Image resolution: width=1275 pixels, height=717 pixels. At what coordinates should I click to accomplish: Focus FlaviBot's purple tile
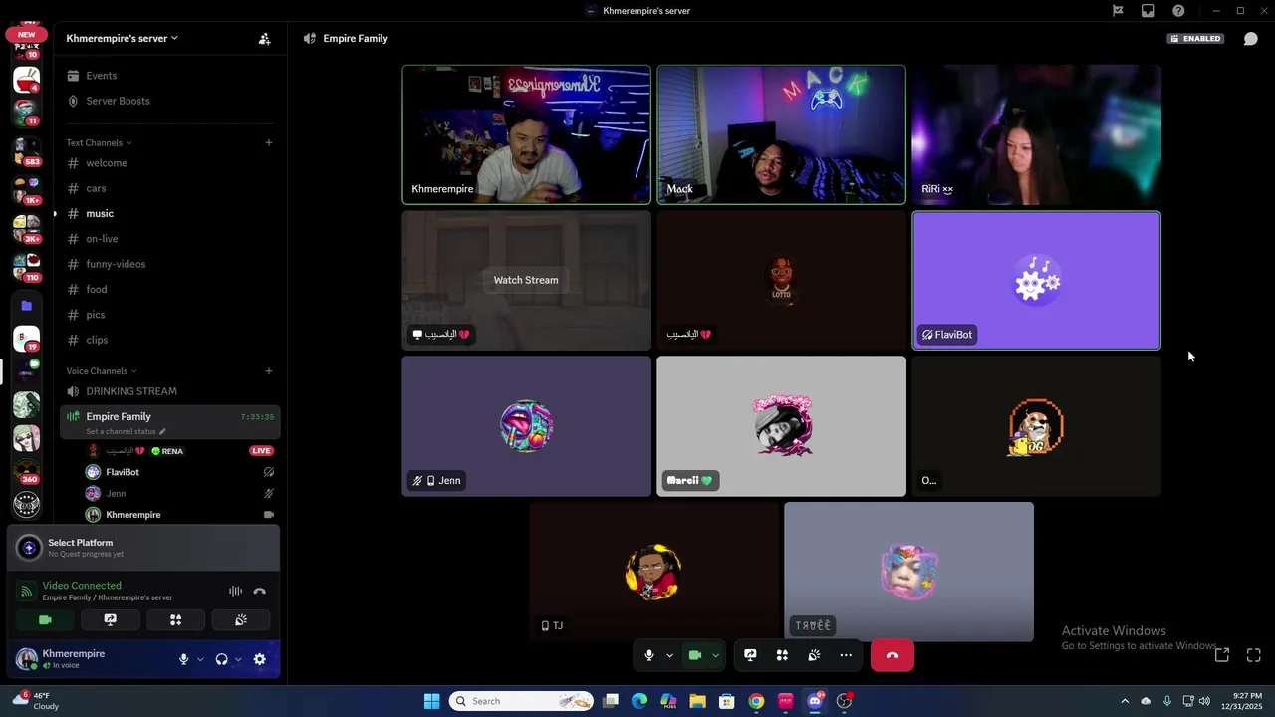point(1036,280)
